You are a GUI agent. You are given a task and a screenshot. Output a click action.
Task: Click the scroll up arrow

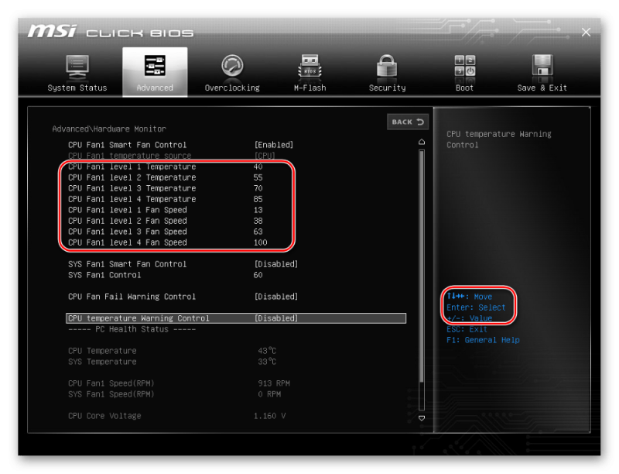(x=422, y=142)
